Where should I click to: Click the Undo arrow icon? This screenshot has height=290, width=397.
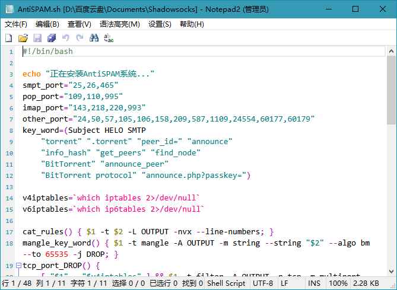point(65,38)
